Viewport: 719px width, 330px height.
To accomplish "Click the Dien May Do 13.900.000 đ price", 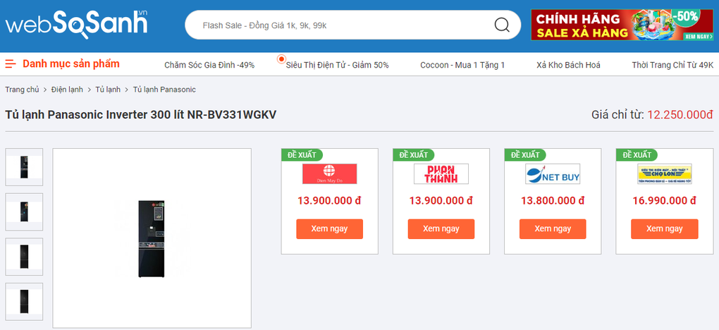I will tap(329, 201).
